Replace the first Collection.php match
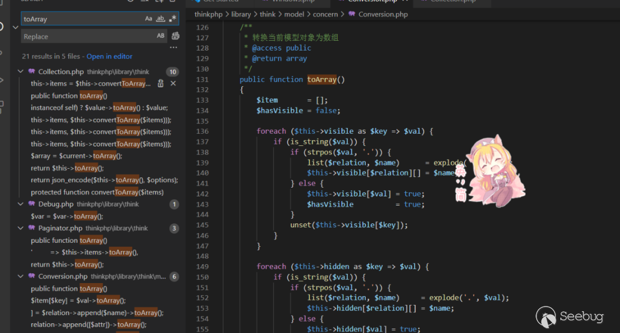This screenshot has width=620, height=333. coord(161,84)
